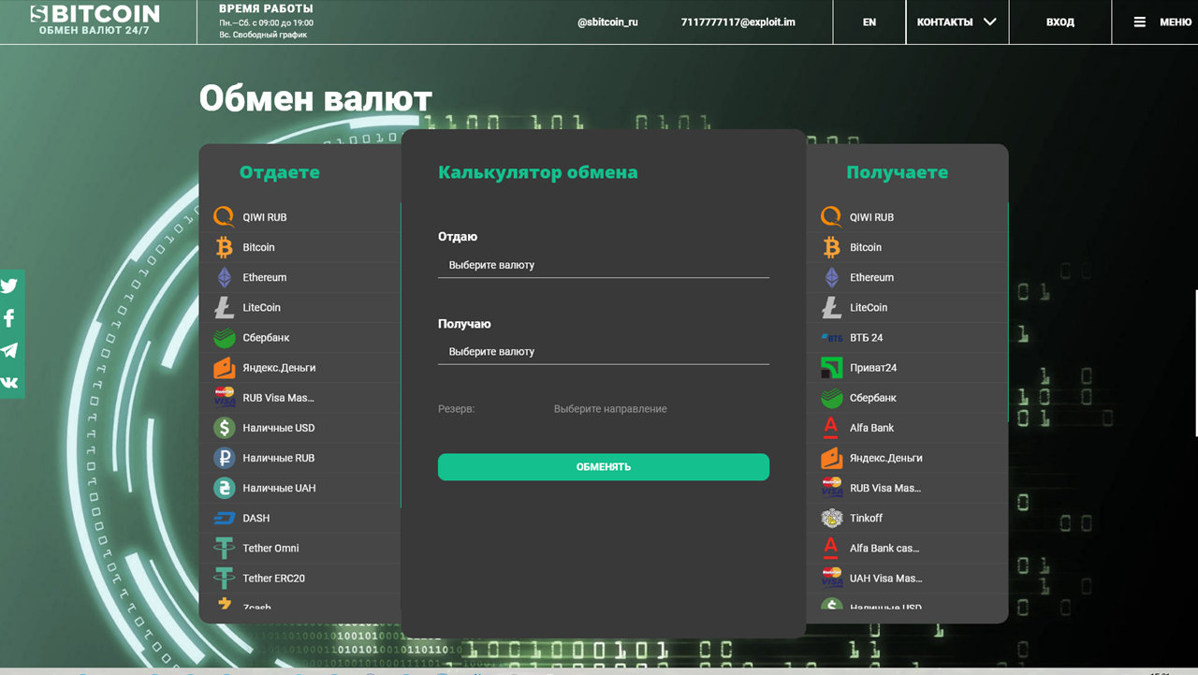Select ВТБ 24 icon in Получаете list
Screen dimensions: 1198x675
pyautogui.click(x=831, y=337)
